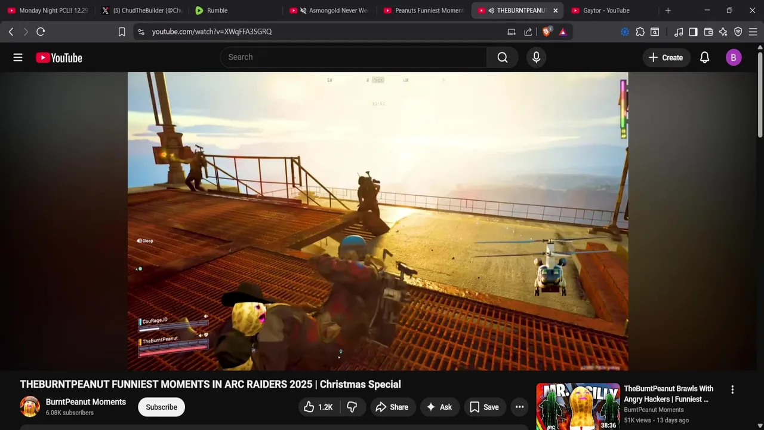Go back to the previous page
This screenshot has height=430, width=764.
pos(11,32)
